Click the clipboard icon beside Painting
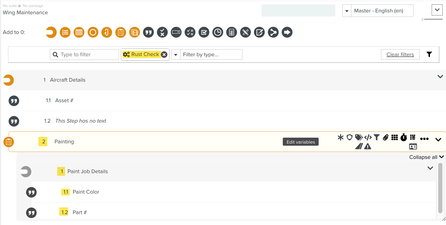The image size is (446, 225). [9, 142]
